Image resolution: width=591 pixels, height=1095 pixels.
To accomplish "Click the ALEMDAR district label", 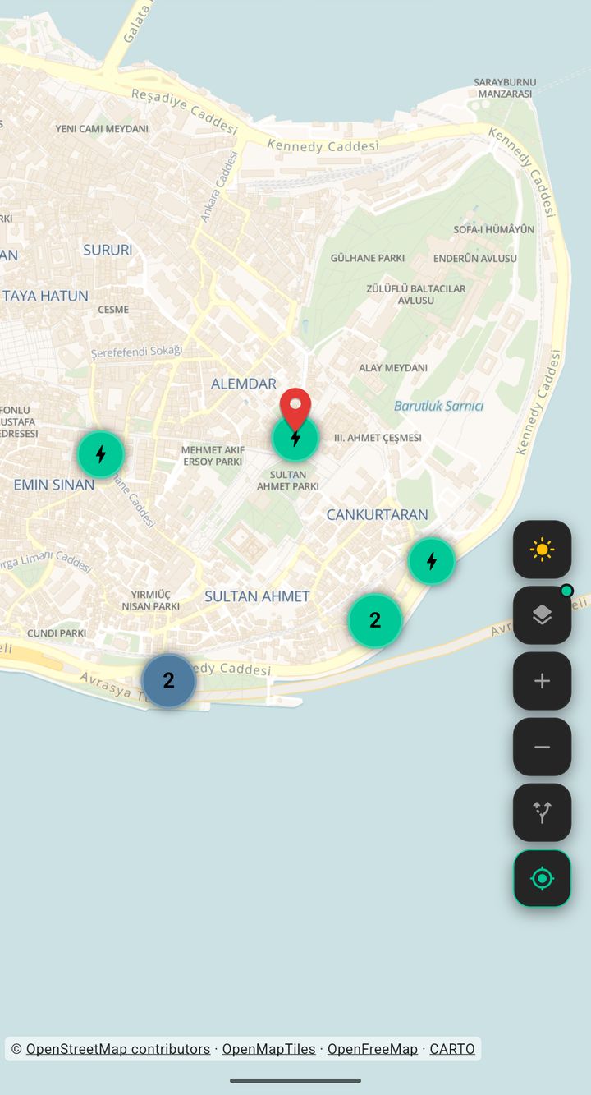I will click(x=244, y=384).
